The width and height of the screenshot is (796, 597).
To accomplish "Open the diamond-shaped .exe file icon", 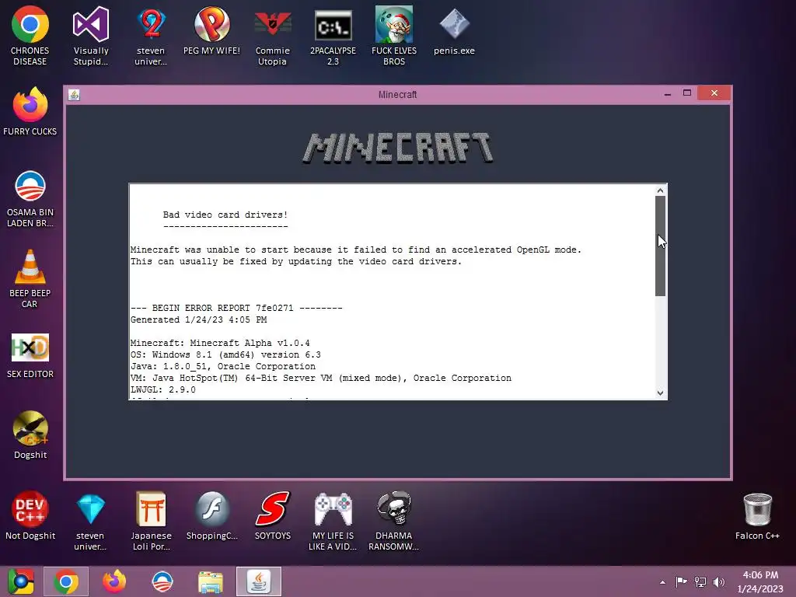I will (x=454, y=30).
